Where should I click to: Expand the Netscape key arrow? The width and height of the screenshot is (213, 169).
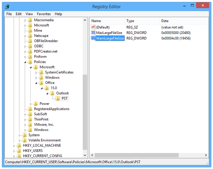coord(25,36)
